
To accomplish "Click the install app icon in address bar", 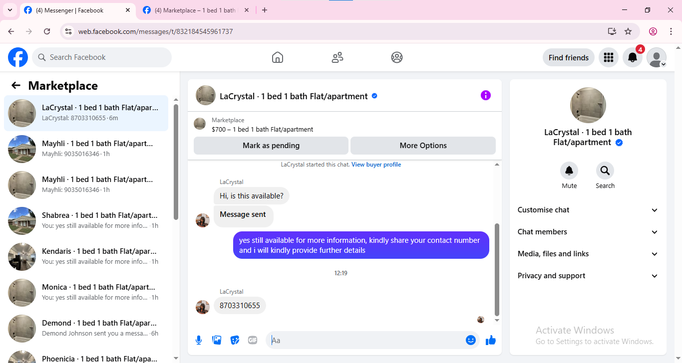I will pos(612,31).
